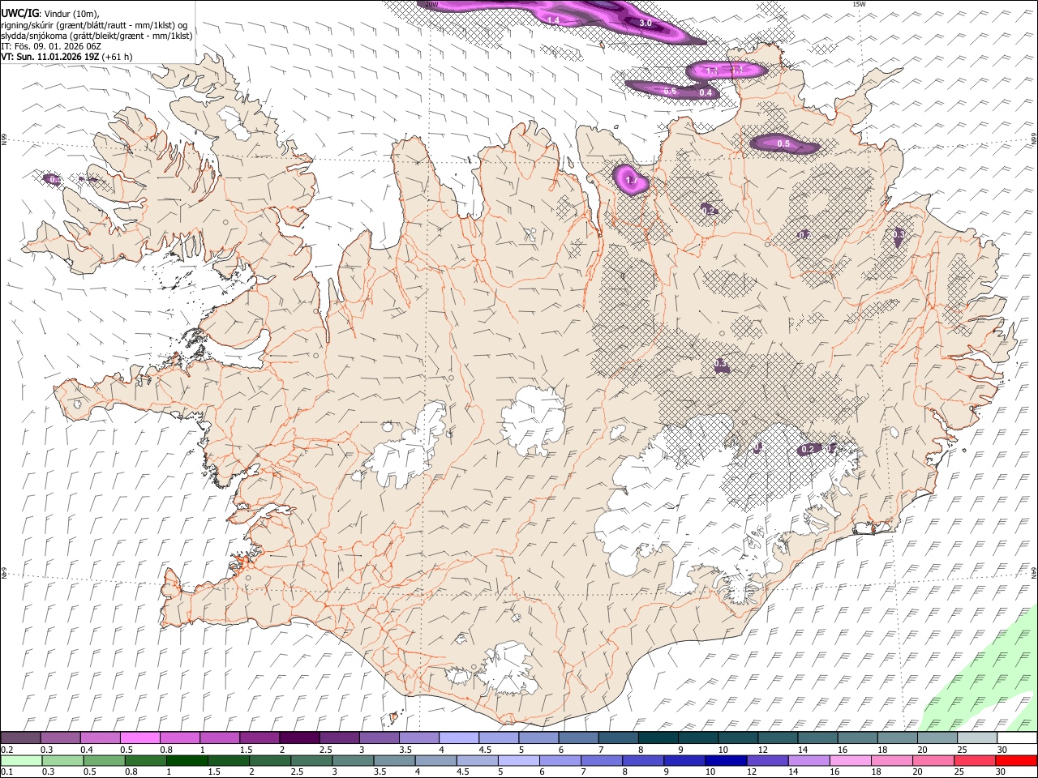The width and height of the screenshot is (1038, 778).
Task: Pick the 9 blue swatch in the rain scale
Action: pyautogui.click(x=684, y=760)
